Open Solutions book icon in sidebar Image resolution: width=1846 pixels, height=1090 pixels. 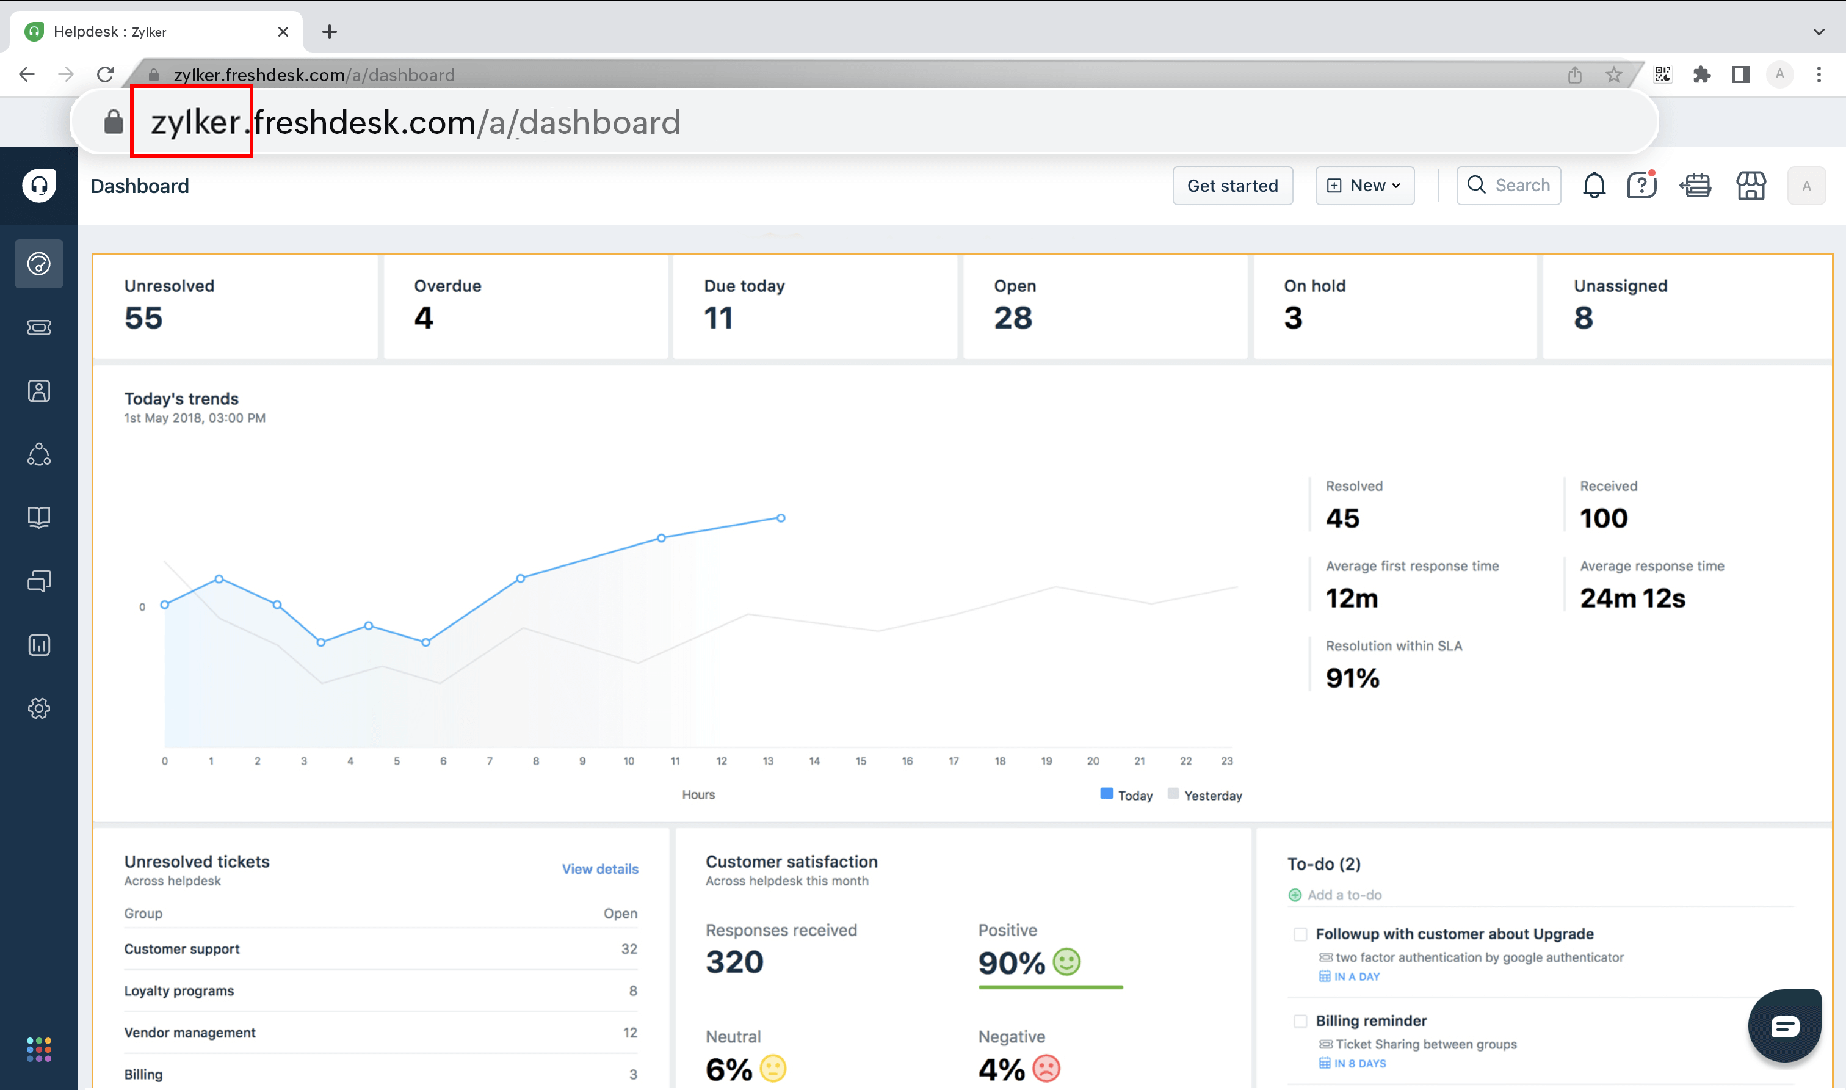pyautogui.click(x=39, y=517)
